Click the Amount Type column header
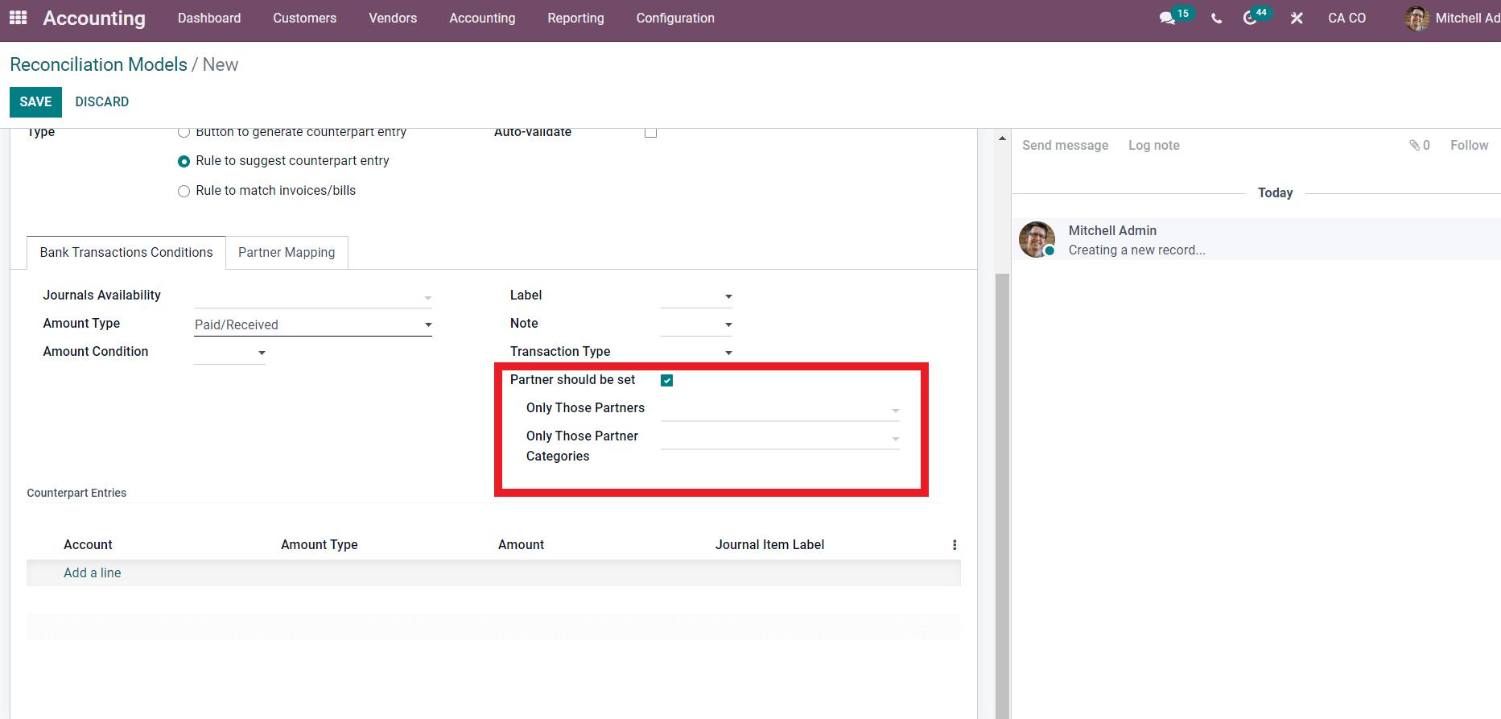 point(319,545)
